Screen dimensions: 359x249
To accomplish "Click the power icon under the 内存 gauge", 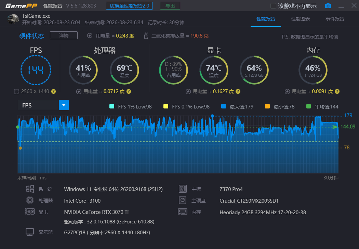I will [x=287, y=92].
